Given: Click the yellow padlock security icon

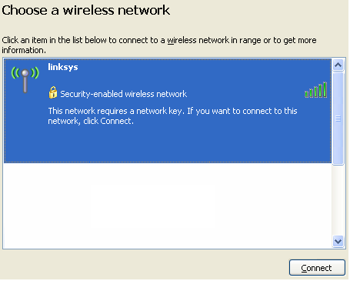Looking at the screenshot, I should 53,92.
